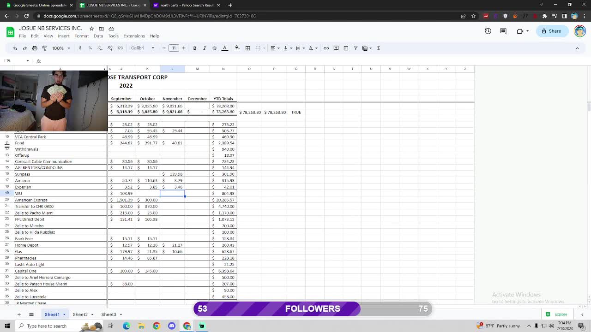
Task: Format selection as percent
Action: 90,48
